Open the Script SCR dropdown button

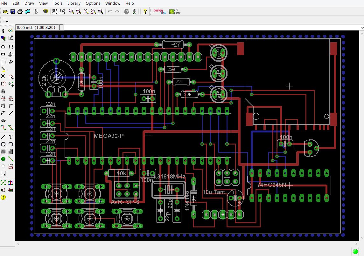pyautogui.click(x=55, y=11)
